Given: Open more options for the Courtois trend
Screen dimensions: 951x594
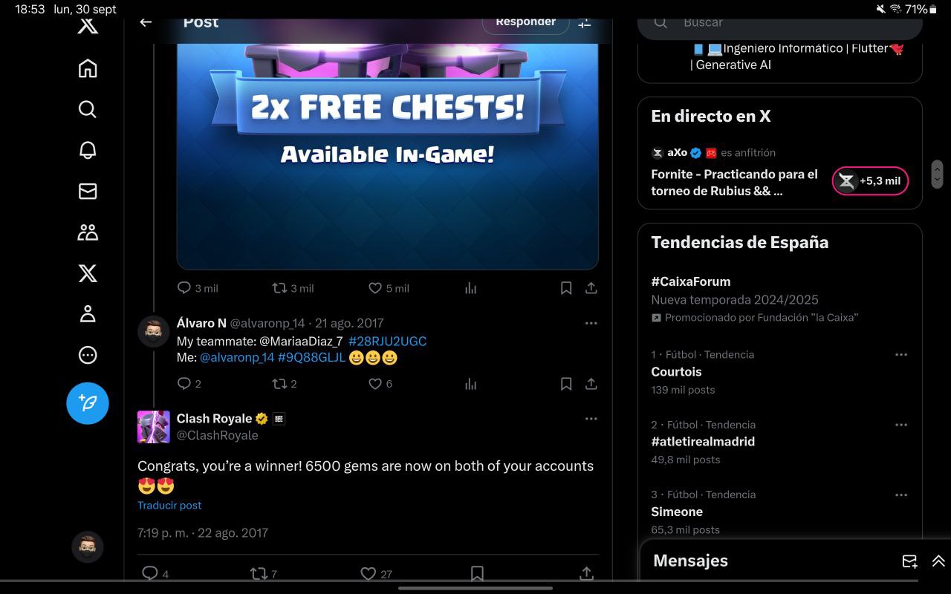Looking at the screenshot, I should [901, 355].
